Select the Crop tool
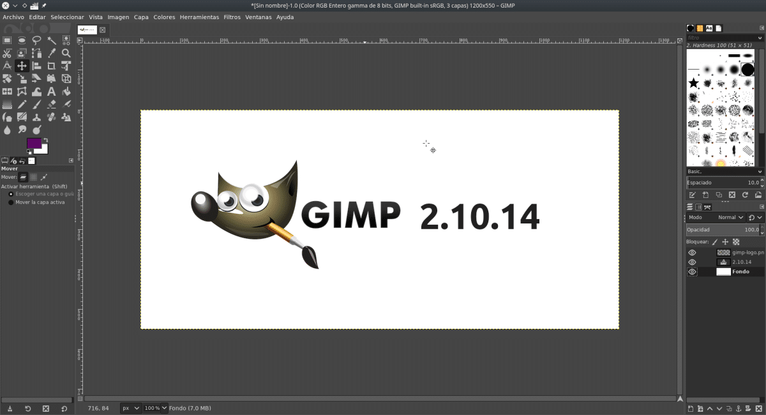766x415 pixels. tap(52, 66)
